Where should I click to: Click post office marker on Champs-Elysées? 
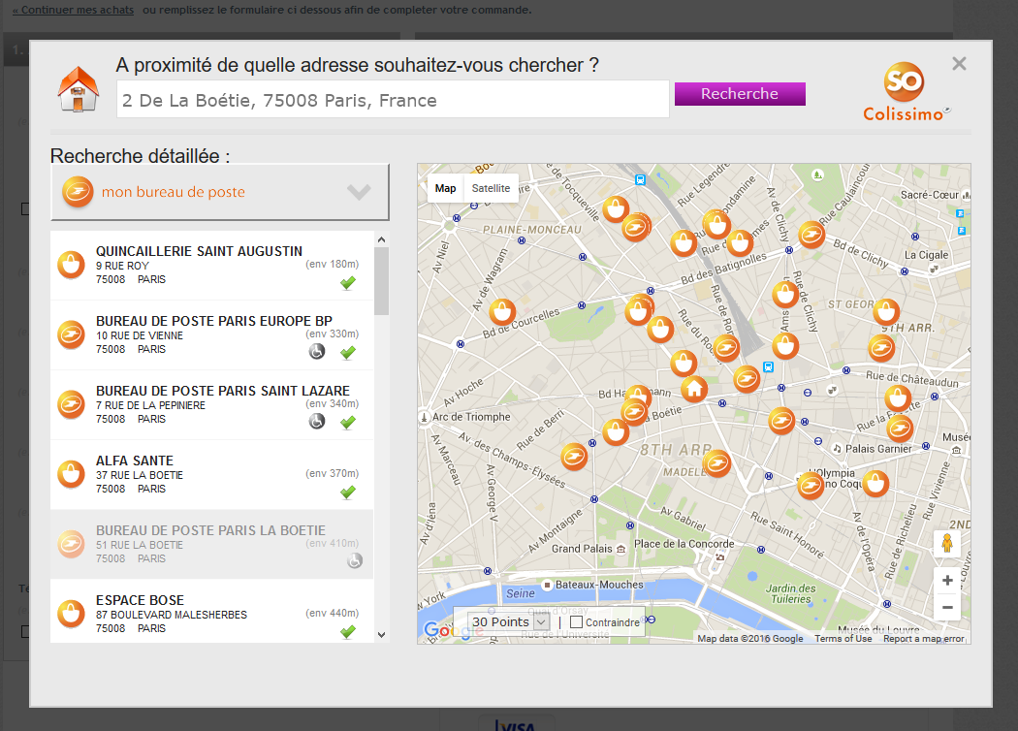(x=574, y=457)
